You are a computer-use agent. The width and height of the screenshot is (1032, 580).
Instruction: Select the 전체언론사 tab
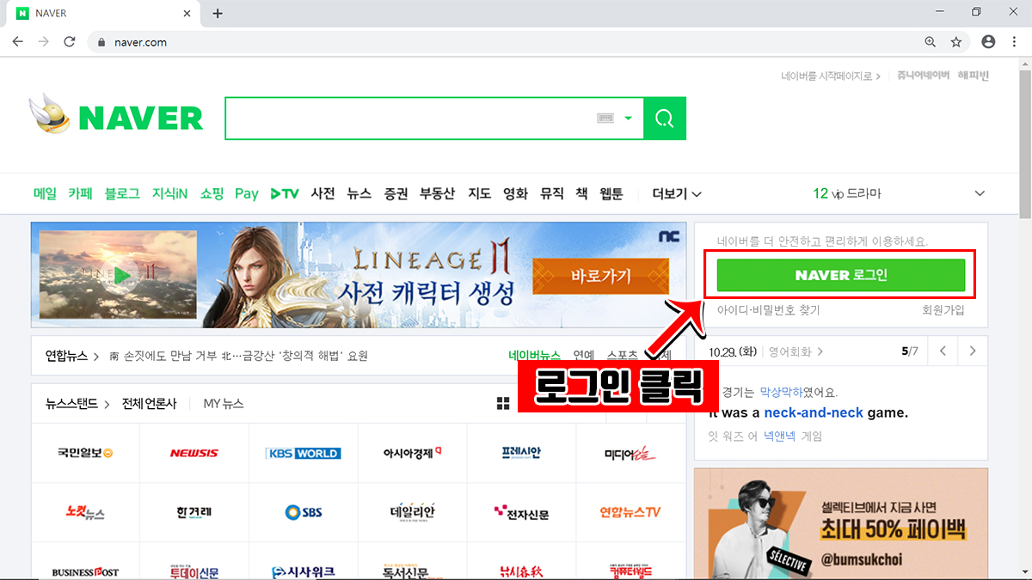[149, 403]
